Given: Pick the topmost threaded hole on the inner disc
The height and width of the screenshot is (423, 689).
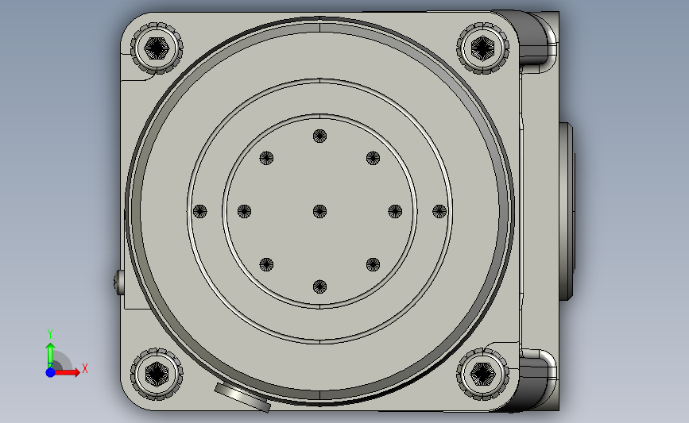Looking at the screenshot, I should click(x=319, y=136).
